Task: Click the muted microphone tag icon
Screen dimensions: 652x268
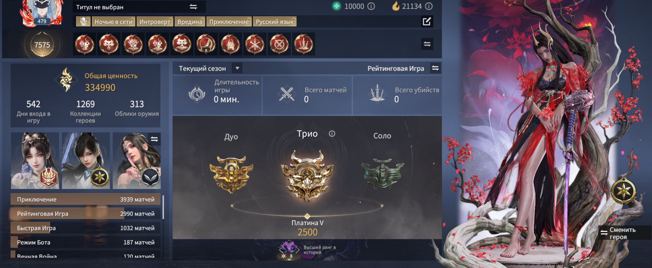Action: click(83, 21)
